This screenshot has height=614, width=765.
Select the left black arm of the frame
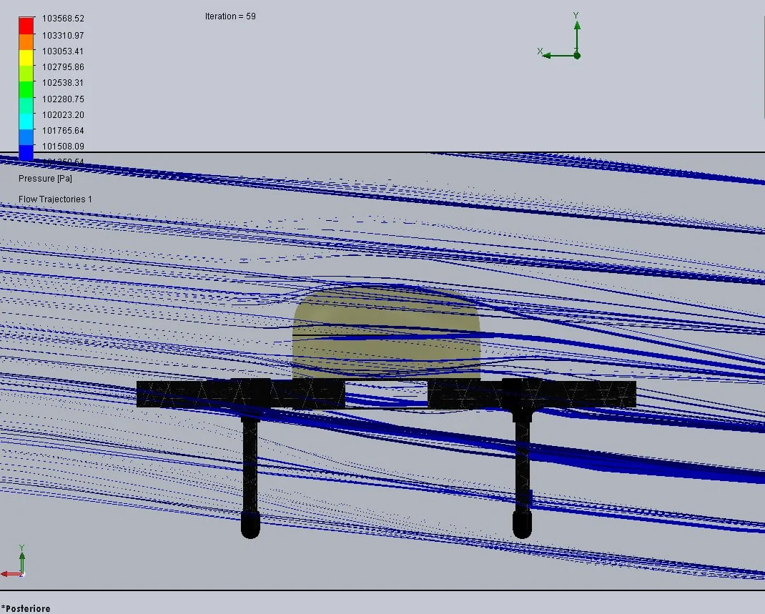tap(240, 394)
